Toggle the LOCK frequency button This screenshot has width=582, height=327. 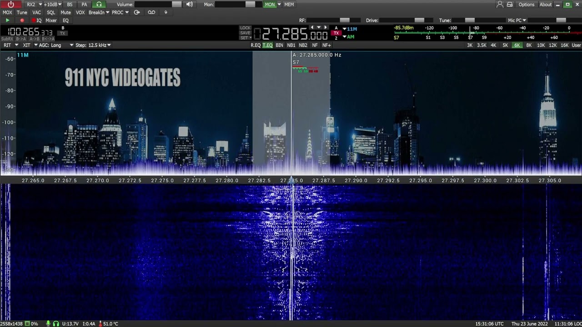point(246,28)
